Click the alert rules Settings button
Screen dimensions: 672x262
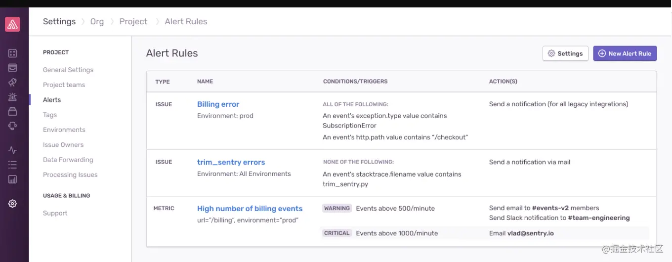pos(565,53)
